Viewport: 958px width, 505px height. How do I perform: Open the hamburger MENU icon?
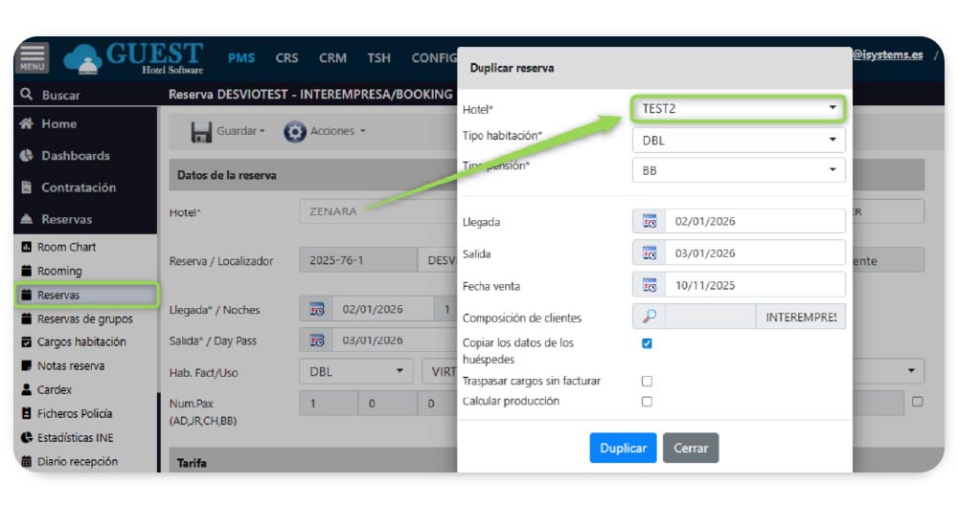coord(33,57)
